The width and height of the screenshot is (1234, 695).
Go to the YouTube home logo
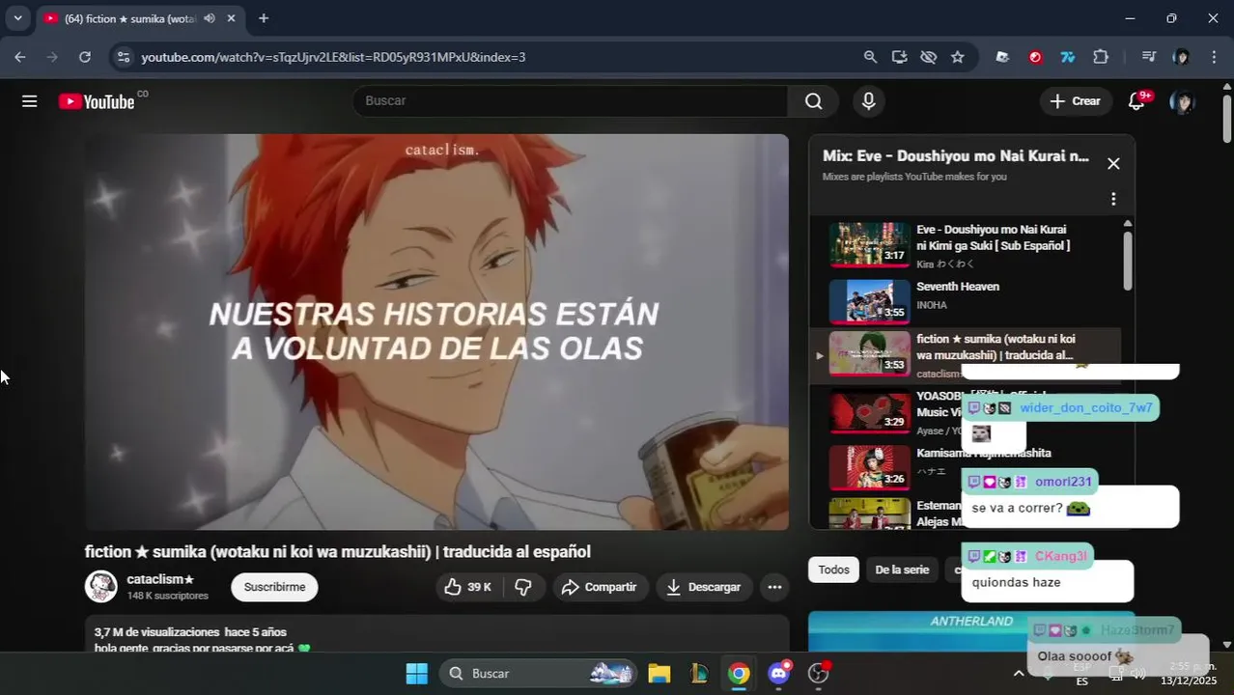click(97, 101)
